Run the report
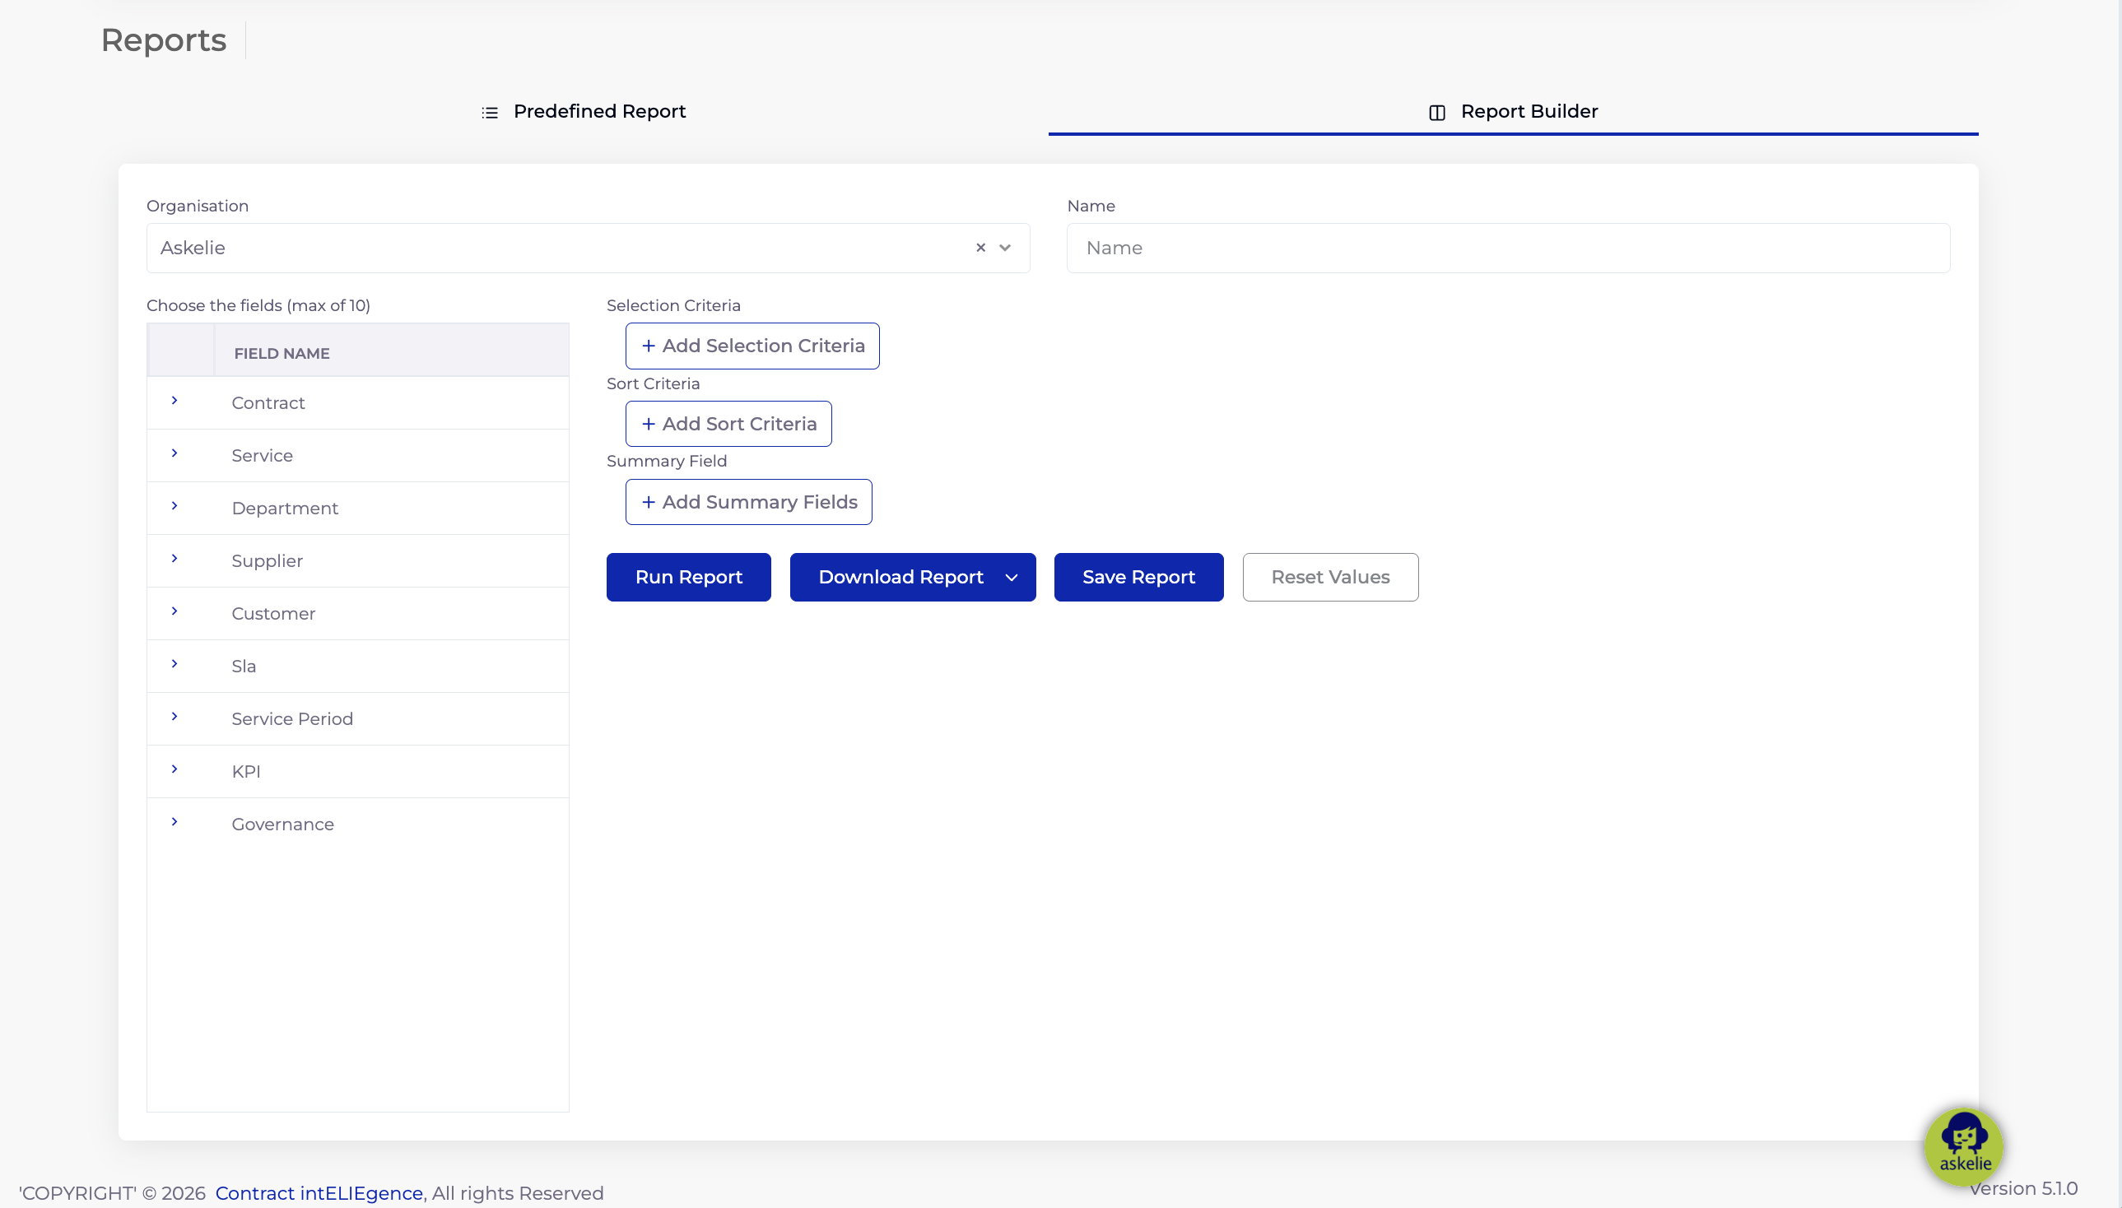Screen dimensions: 2122x1208 pyautogui.click(x=688, y=578)
